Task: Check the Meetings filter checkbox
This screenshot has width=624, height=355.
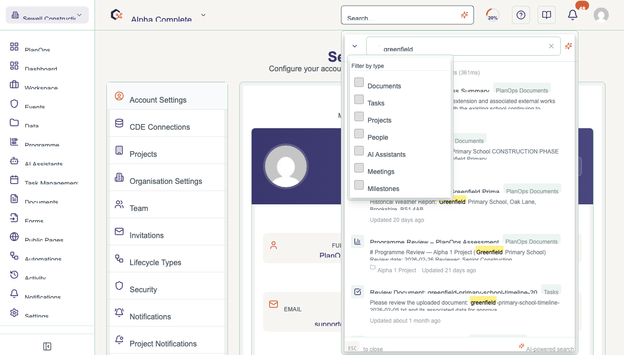Action: tap(359, 168)
